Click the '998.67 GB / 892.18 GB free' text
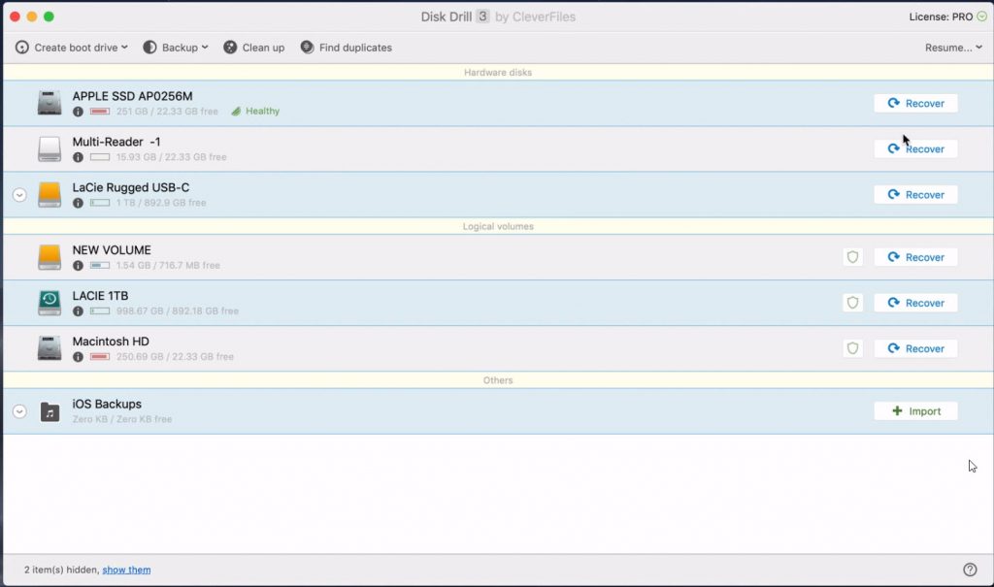The height and width of the screenshot is (587, 994). (x=178, y=311)
